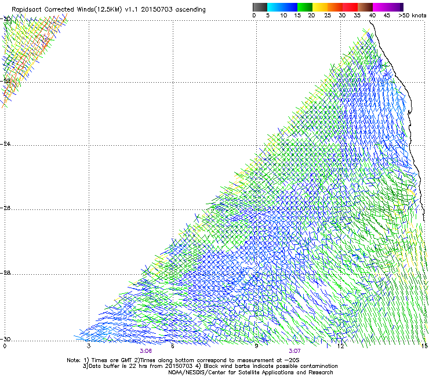
Task: Click the "35" label under the color bar
Action: tap(357, 16)
